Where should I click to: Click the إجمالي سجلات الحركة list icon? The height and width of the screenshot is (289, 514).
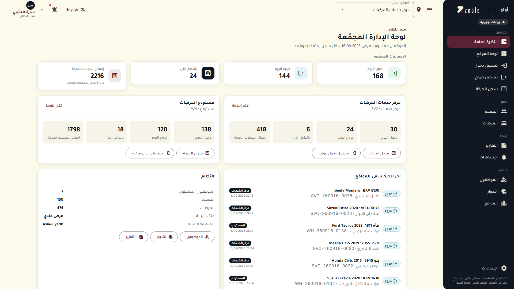[115, 76]
